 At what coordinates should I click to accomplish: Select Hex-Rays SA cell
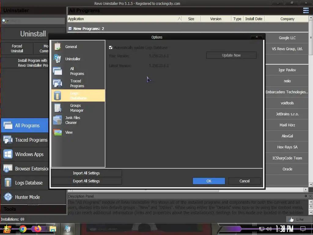pos(287,147)
